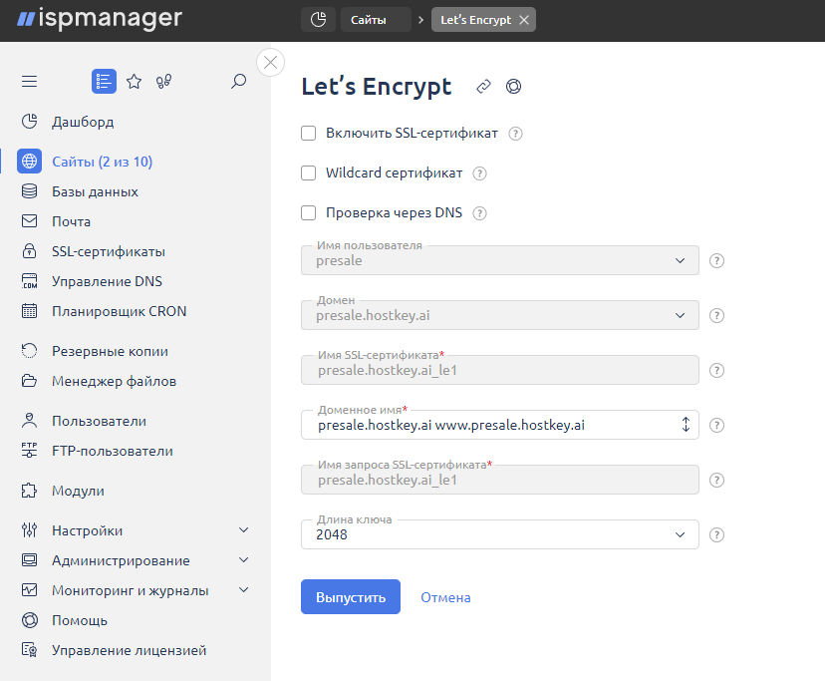The width and height of the screenshot is (825, 681).
Task: Click the padlock icon beside SSL-сертификаты
Action: pyautogui.click(x=30, y=251)
